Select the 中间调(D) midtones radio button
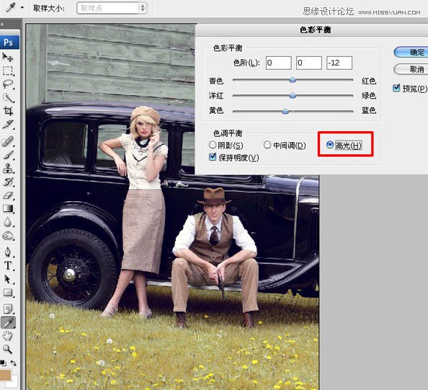The width and height of the screenshot is (428, 390). (267, 145)
